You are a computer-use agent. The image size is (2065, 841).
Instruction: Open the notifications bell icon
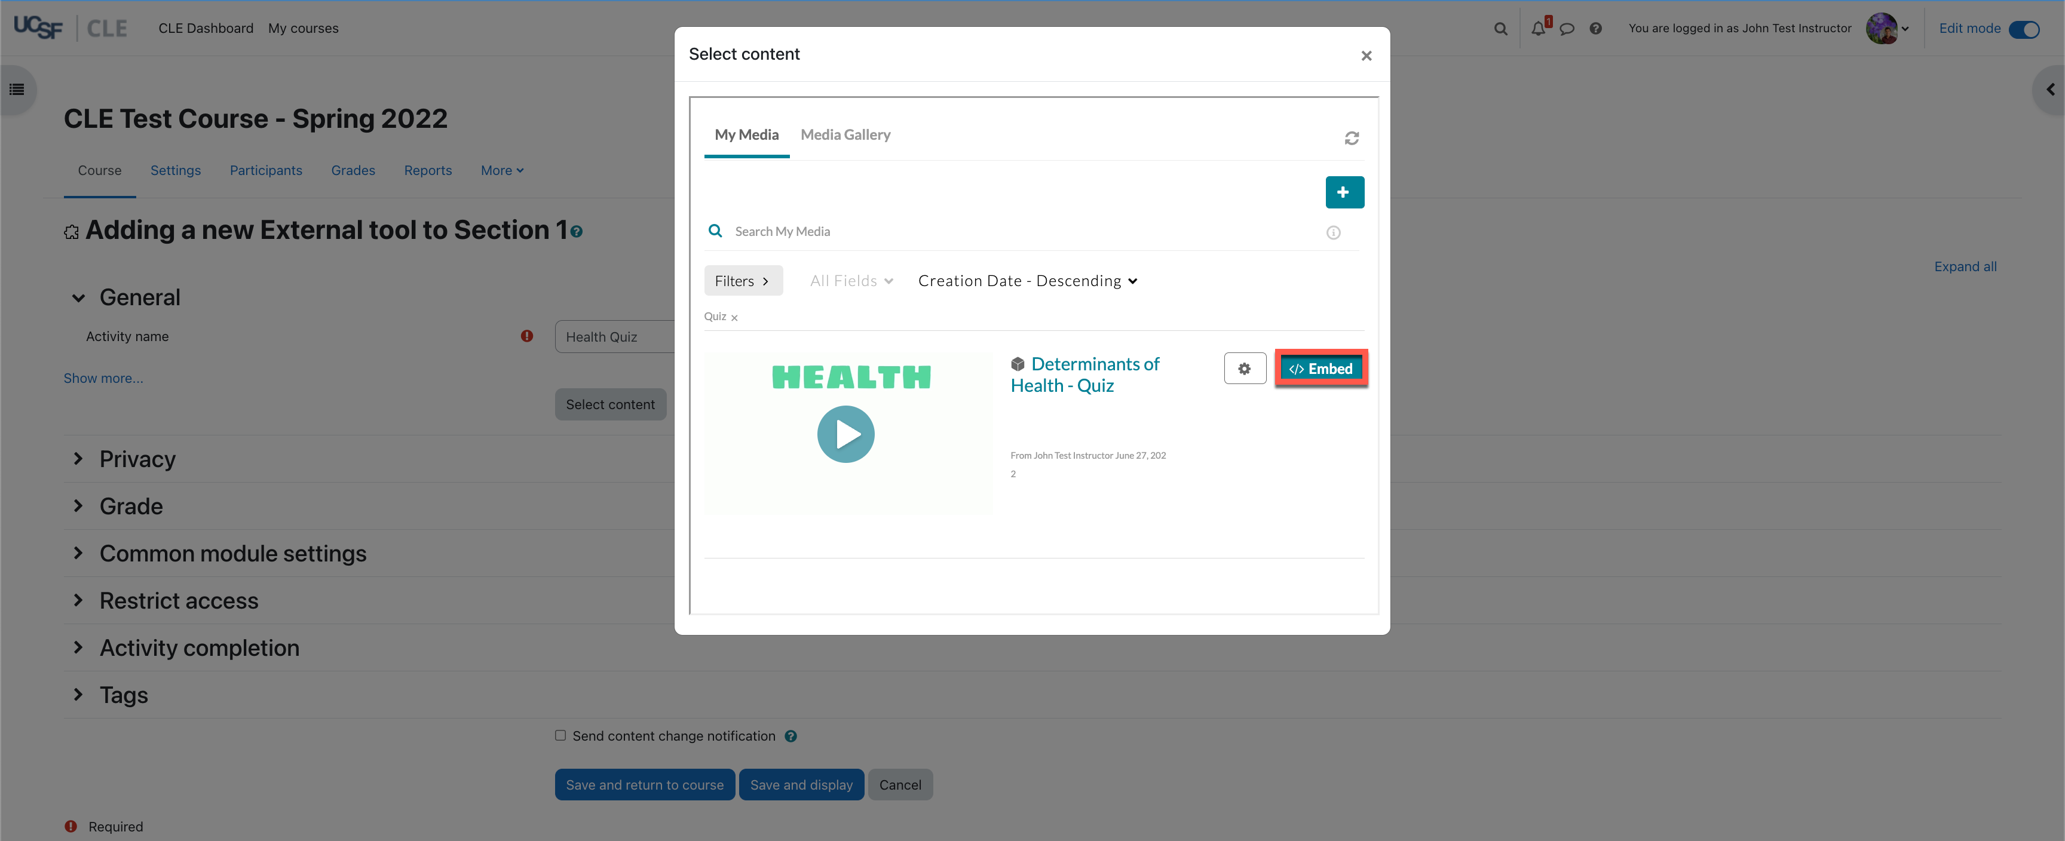(x=1537, y=29)
